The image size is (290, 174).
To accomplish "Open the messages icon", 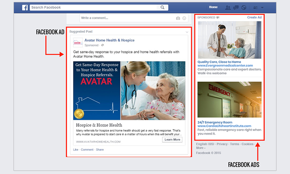I will (236, 8).
